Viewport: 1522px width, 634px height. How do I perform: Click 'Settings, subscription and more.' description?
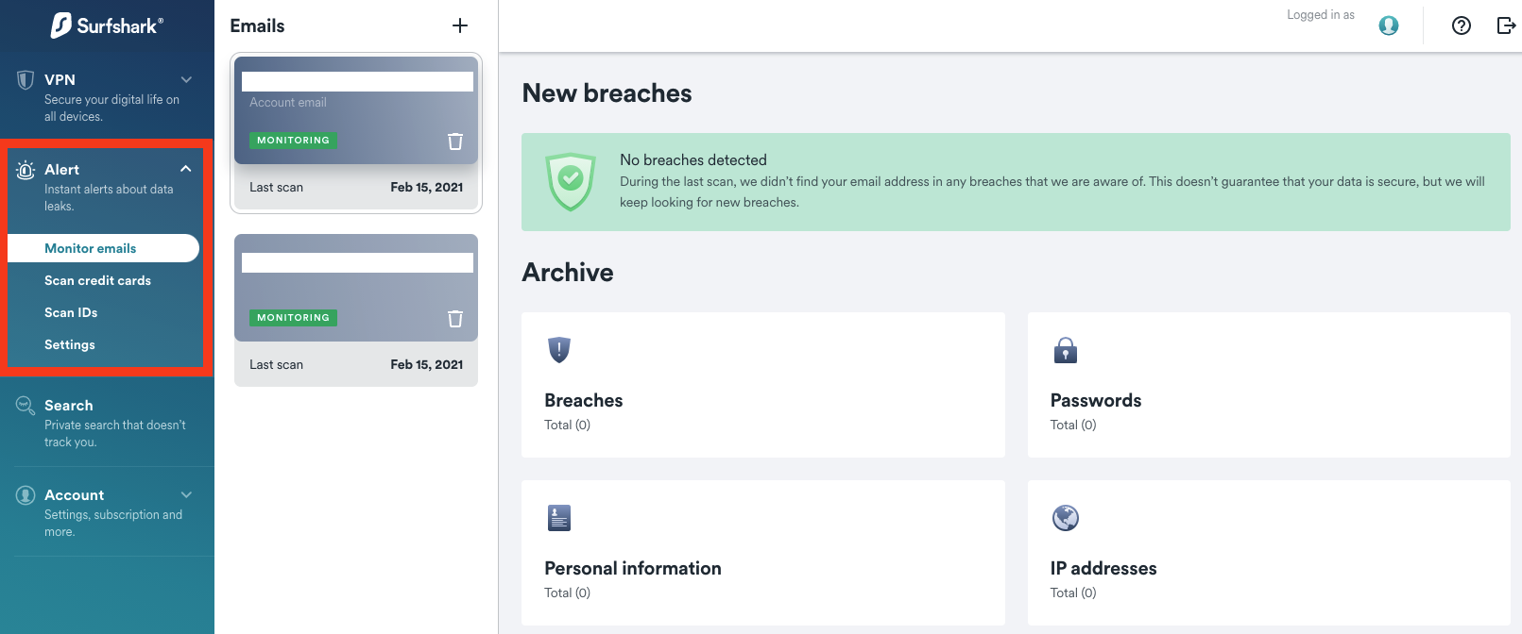tap(113, 524)
